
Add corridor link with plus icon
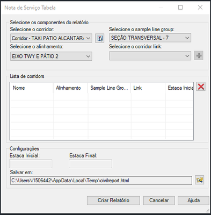[x=199, y=56]
